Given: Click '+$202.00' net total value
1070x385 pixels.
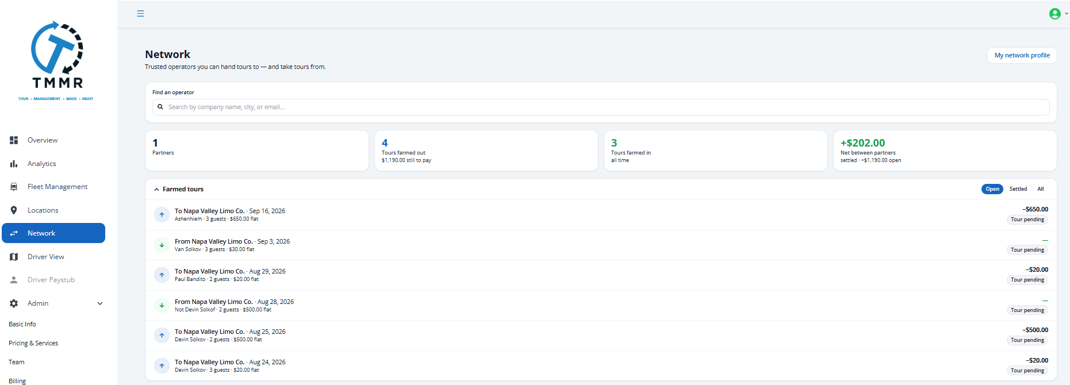Looking at the screenshot, I should point(862,143).
